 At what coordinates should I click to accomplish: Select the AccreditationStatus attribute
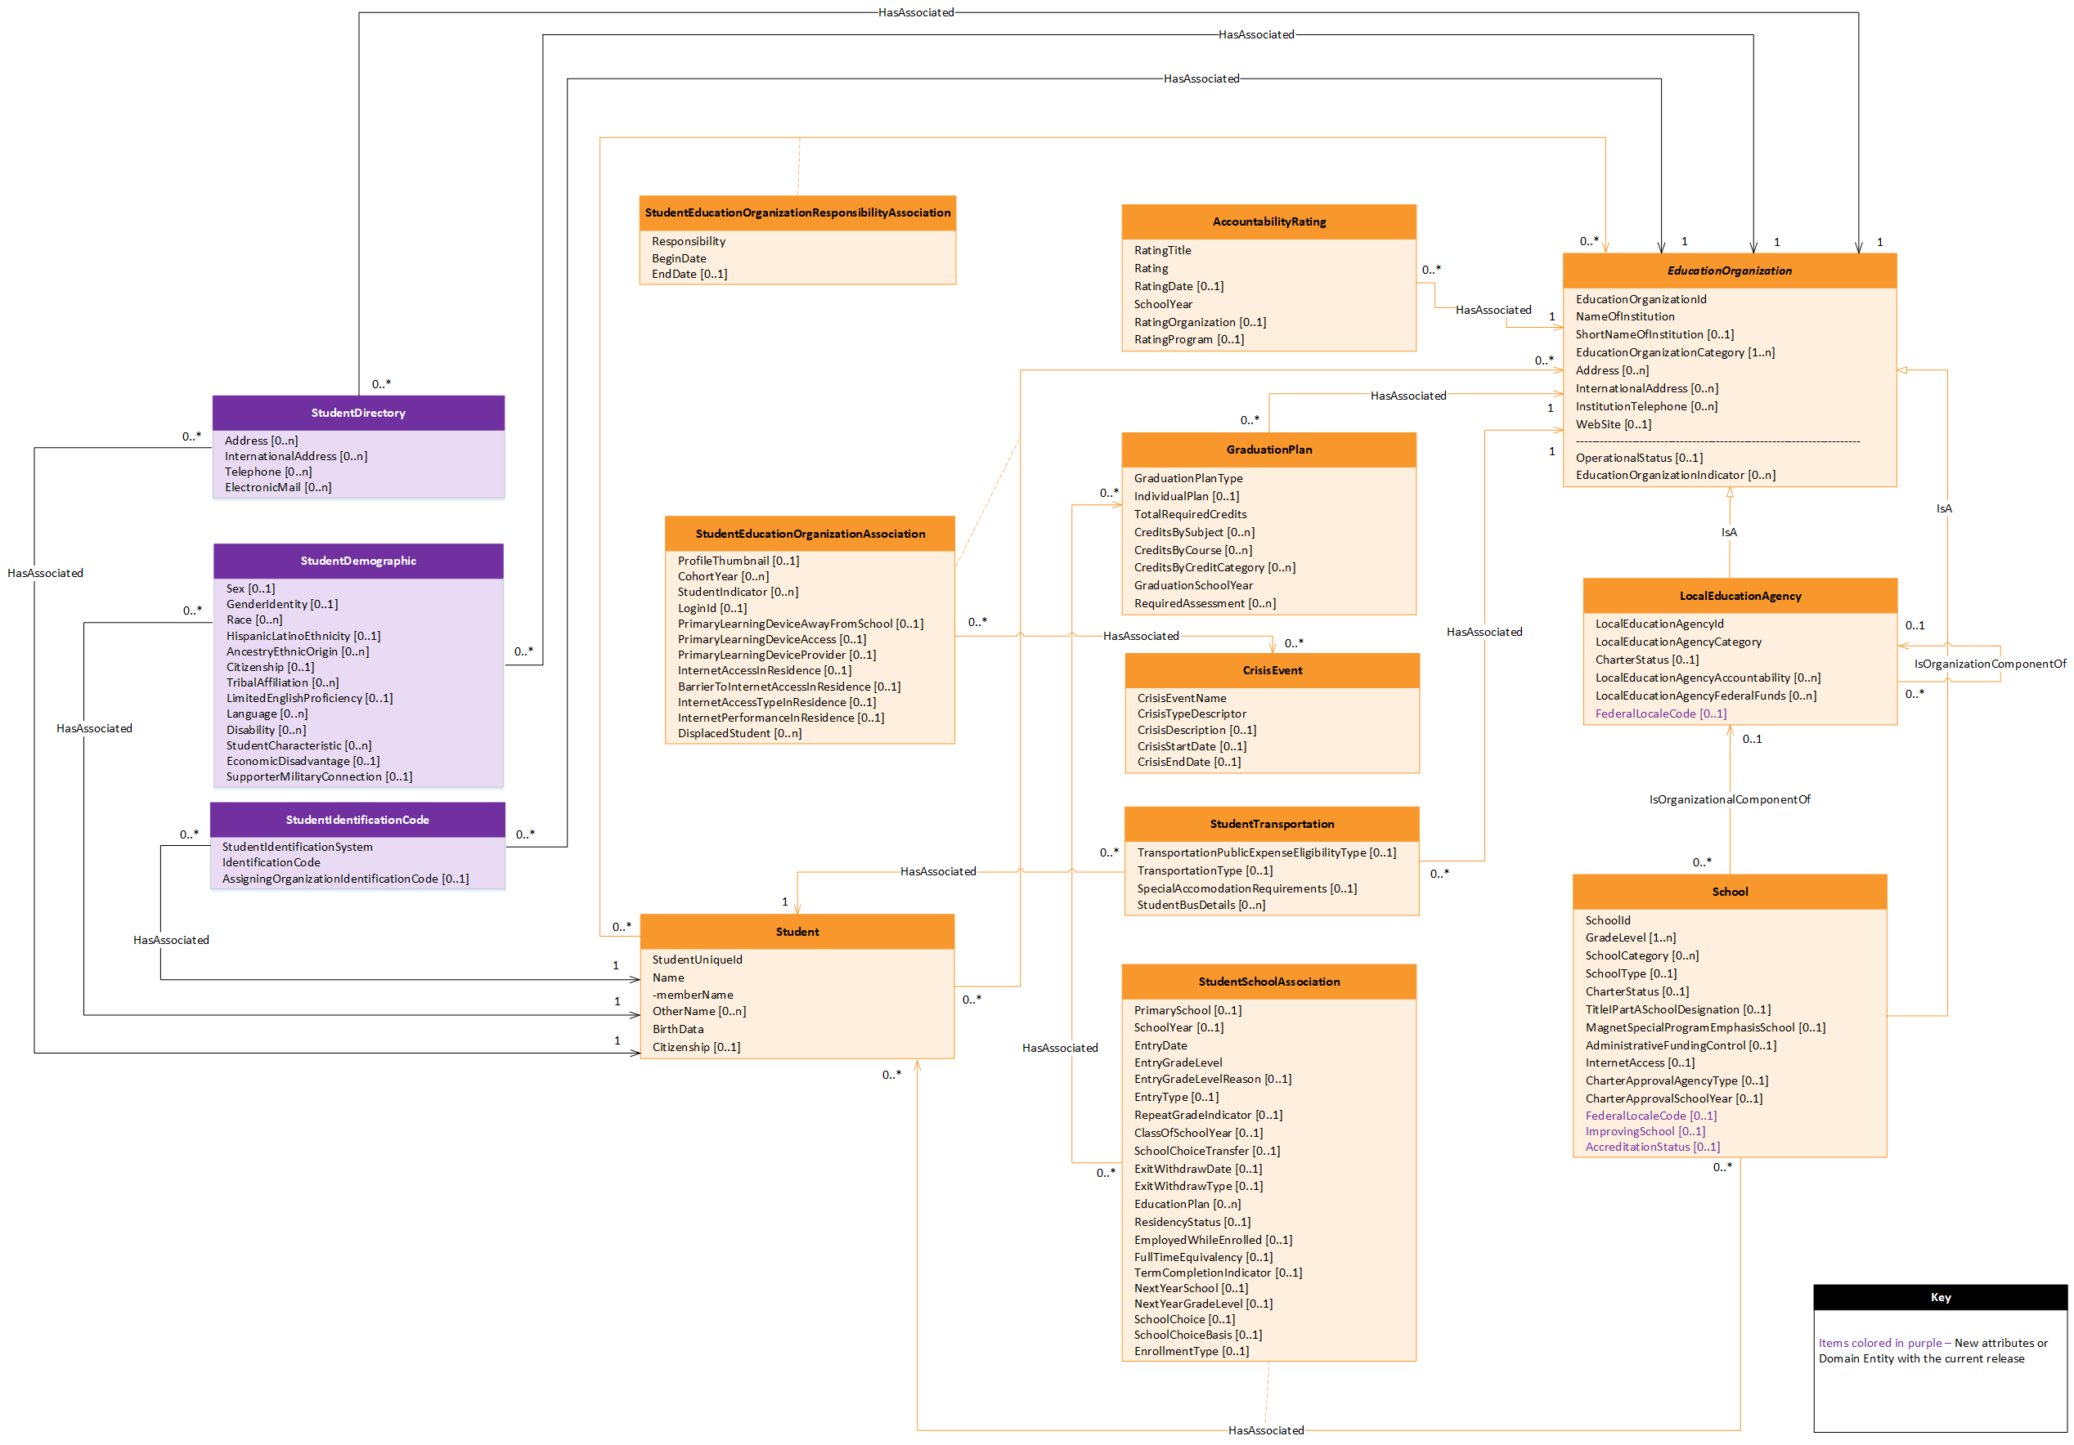(1652, 1146)
